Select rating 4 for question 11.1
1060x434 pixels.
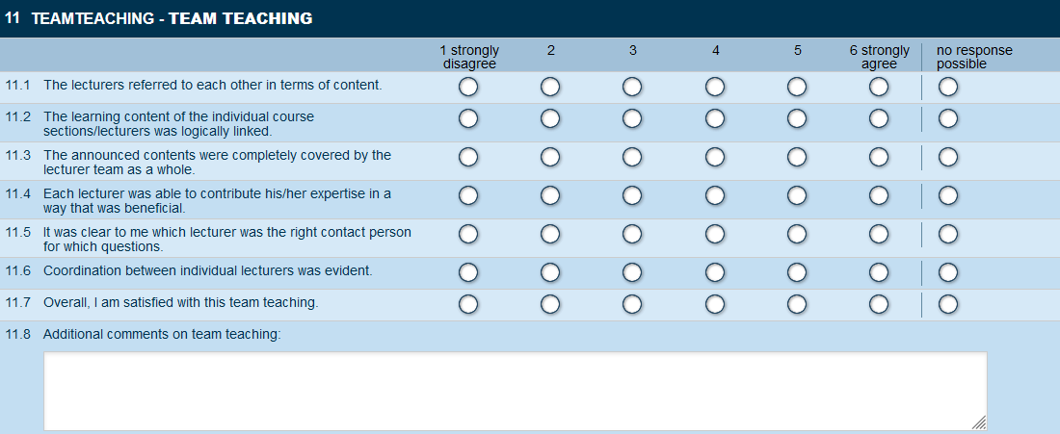715,88
